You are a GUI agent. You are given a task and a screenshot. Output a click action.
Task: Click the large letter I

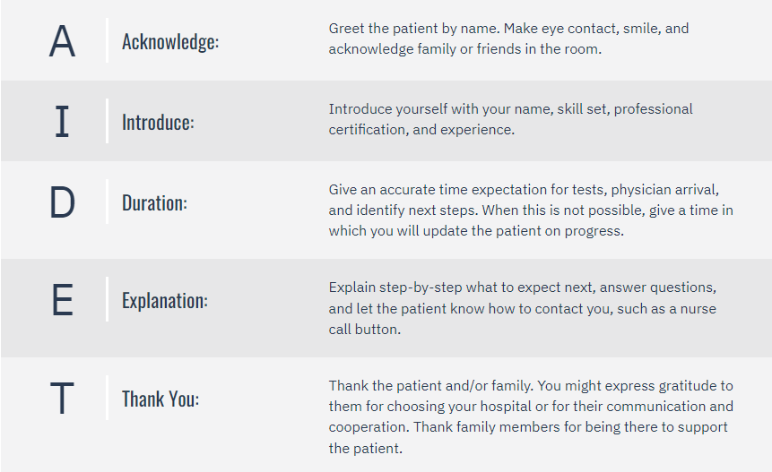(62, 122)
